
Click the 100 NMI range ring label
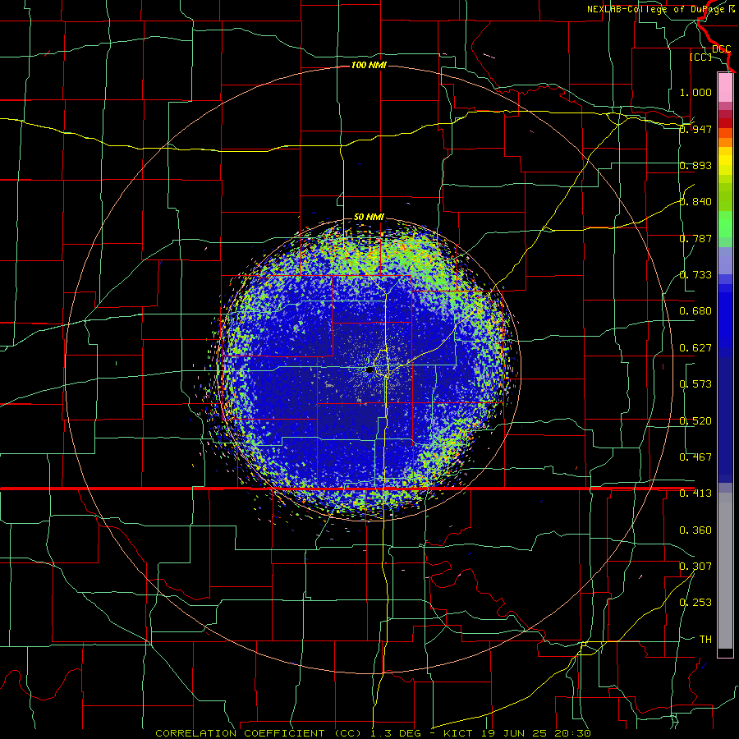pyautogui.click(x=369, y=65)
